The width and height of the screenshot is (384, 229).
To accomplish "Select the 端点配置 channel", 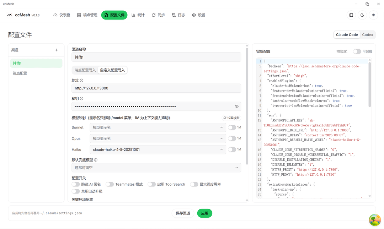I will tap(36, 73).
